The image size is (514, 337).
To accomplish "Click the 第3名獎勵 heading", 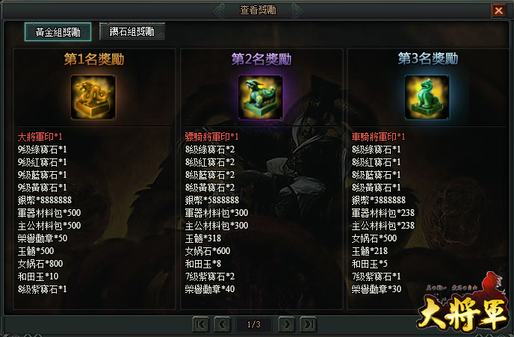I will point(428,59).
